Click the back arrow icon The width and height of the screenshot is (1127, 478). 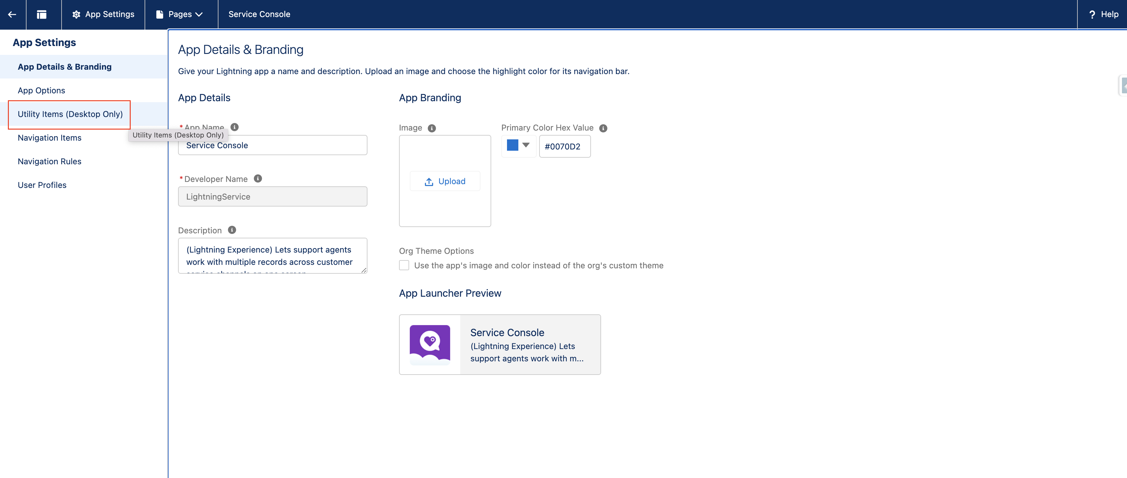pyautogui.click(x=12, y=15)
